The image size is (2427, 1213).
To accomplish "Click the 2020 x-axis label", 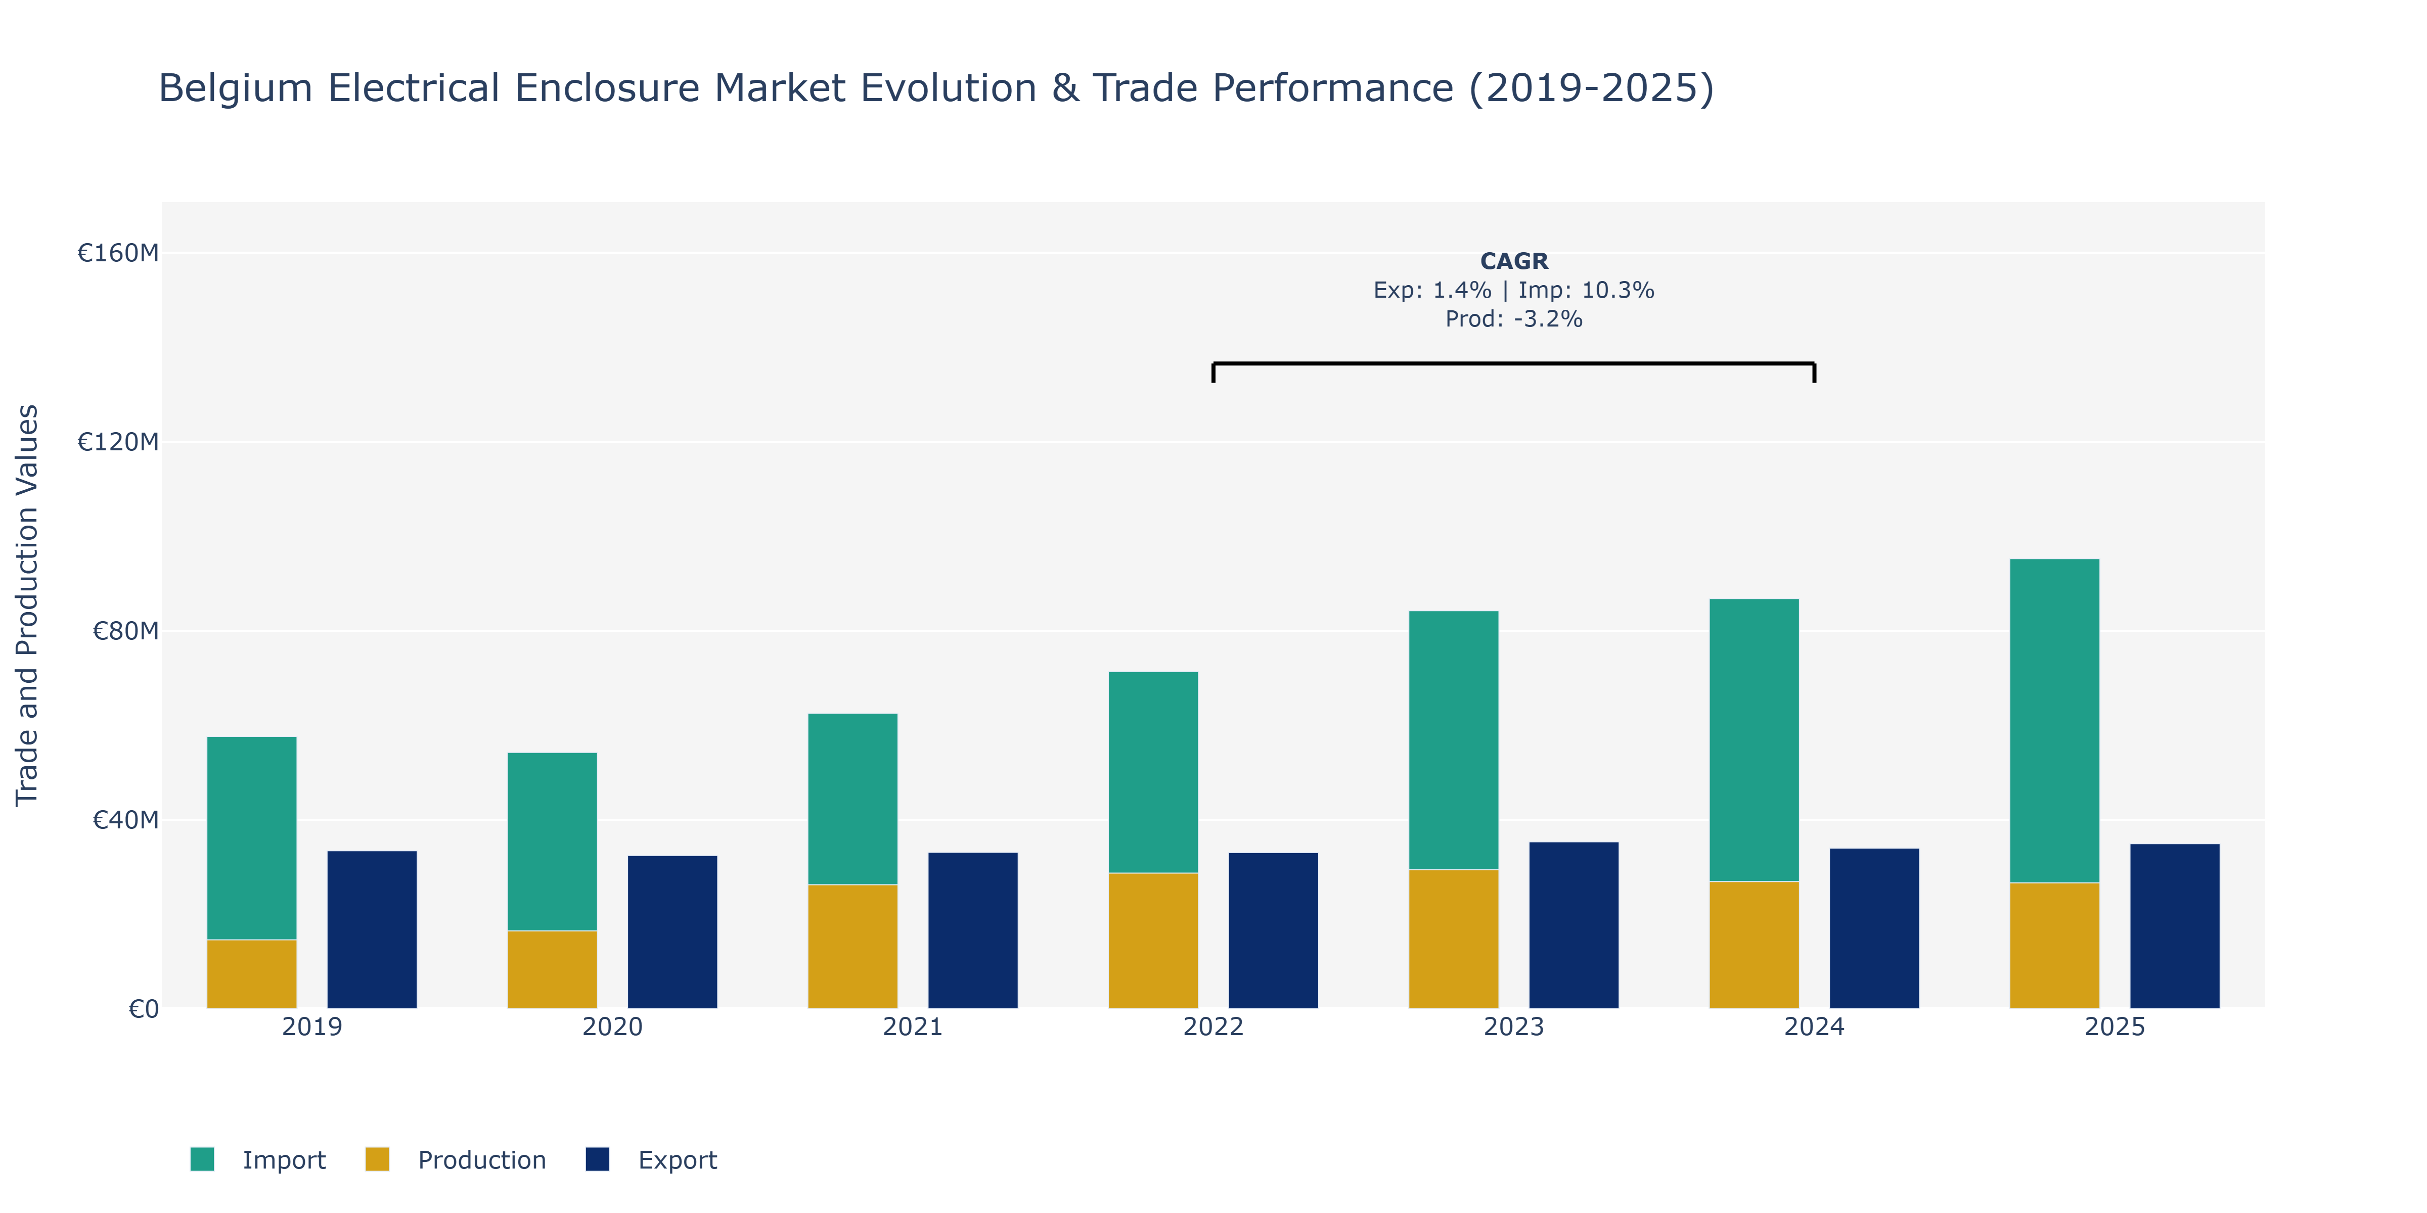I will click(612, 1027).
